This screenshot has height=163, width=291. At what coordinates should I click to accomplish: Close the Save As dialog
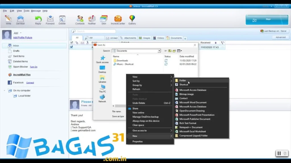(x=195, y=45)
